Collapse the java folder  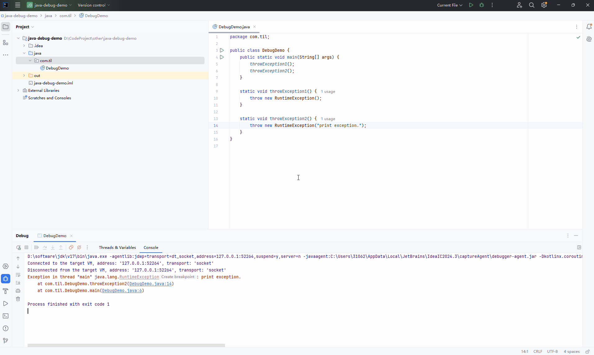coord(24,53)
